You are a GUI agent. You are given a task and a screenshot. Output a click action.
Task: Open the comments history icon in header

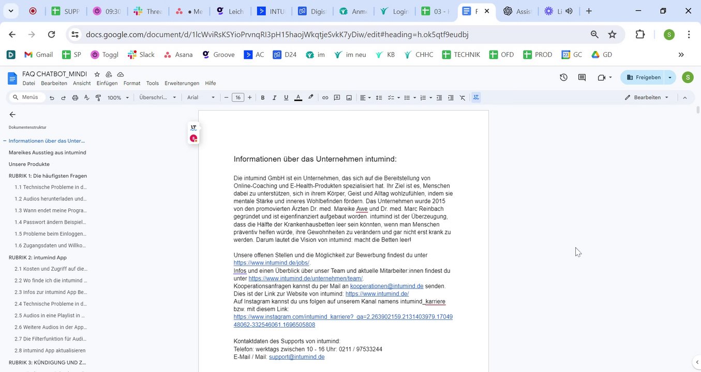[x=582, y=78]
